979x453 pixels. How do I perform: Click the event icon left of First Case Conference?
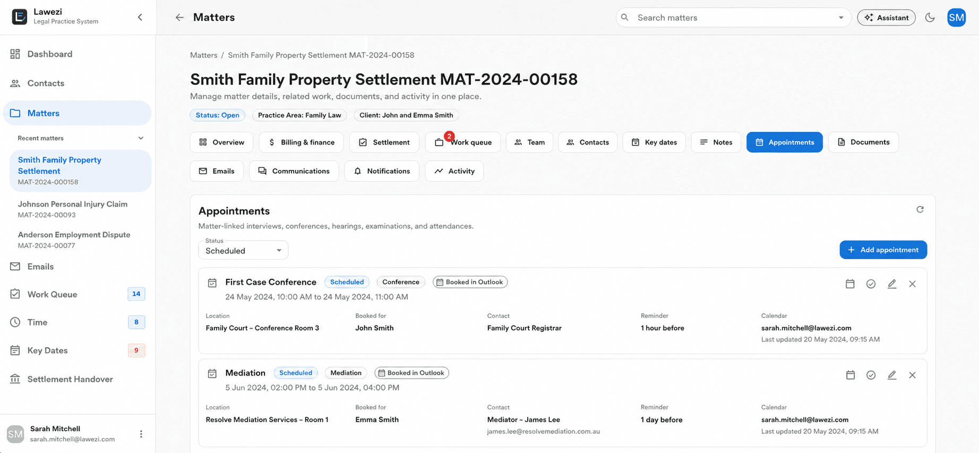tap(212, 283)
